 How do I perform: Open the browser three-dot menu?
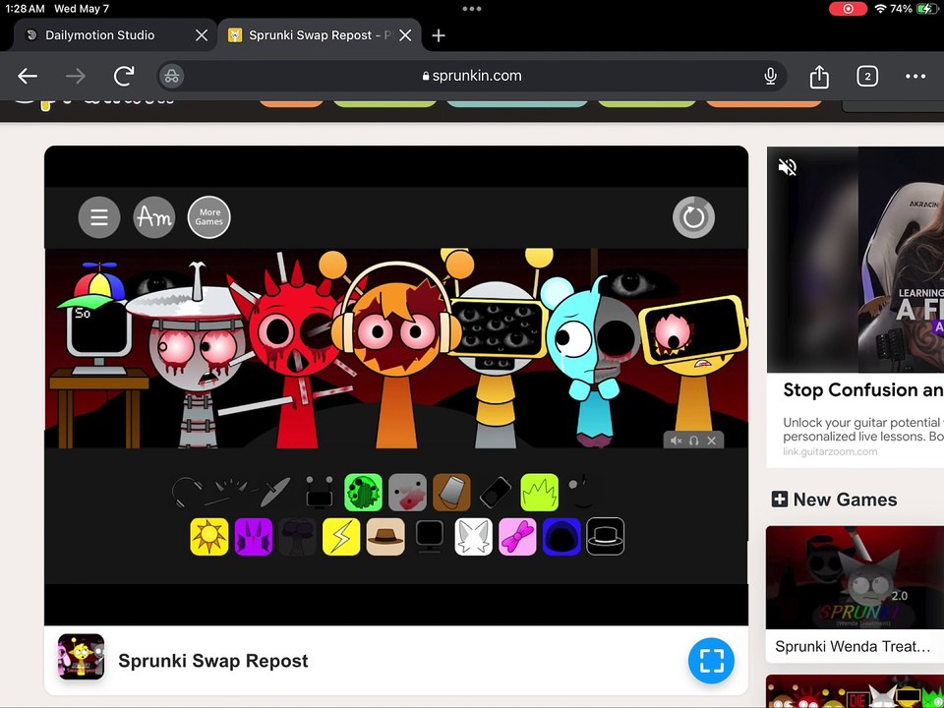[x=915, y=76]
